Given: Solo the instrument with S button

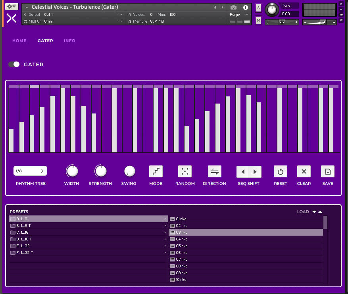Looking at the screenshot, I should point(258,8).
